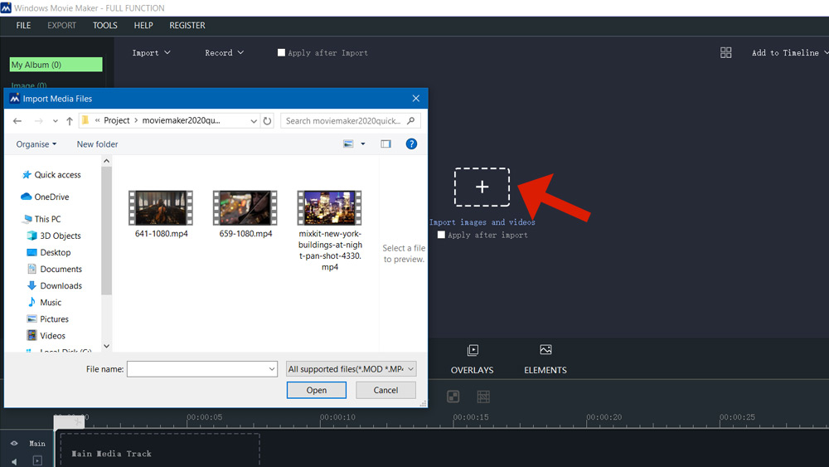Viewport: 829px width, 467px height.
Task: Select the 641-1080.mp4 video thumbnail
Action: pos(161,208)
